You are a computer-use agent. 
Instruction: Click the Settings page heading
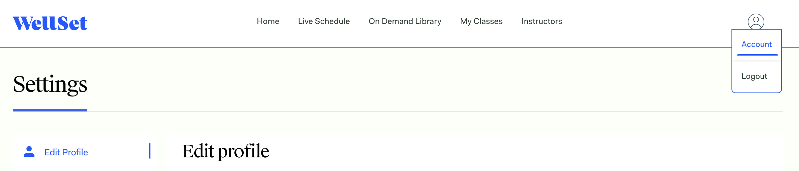[50, 85]
